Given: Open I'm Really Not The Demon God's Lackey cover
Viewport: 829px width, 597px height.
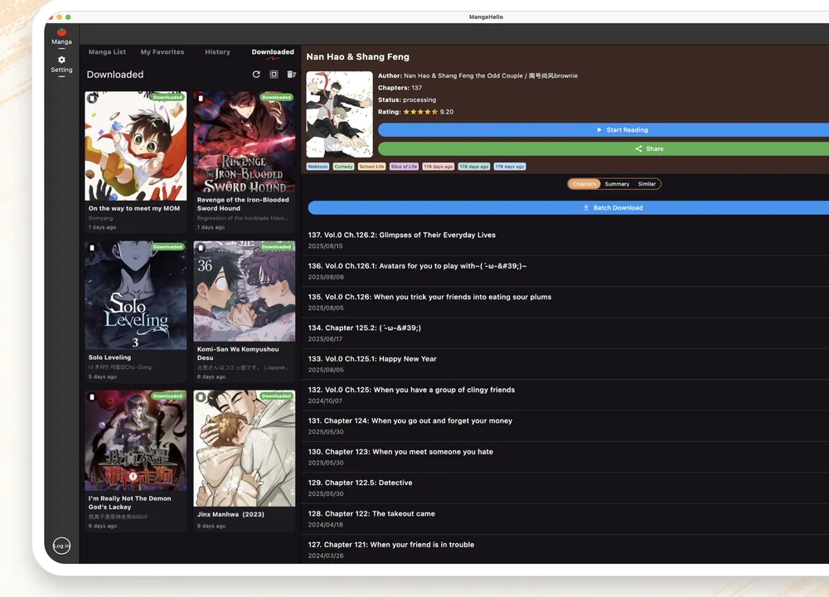Looking at the screenshot, I should [x=136, y=440].
